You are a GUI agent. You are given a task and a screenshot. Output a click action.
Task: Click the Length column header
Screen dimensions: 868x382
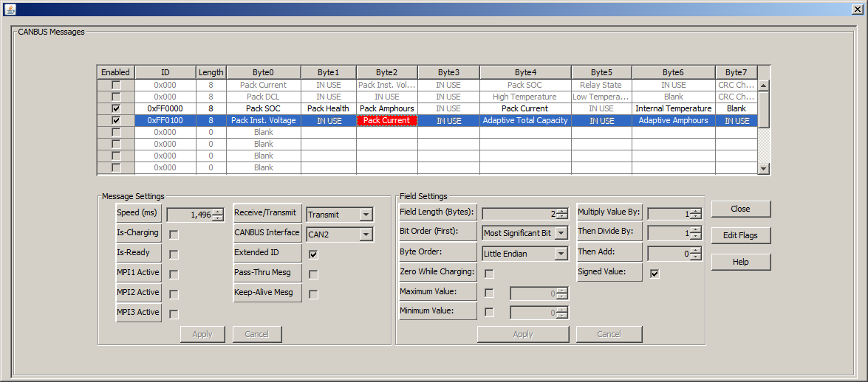211,72
